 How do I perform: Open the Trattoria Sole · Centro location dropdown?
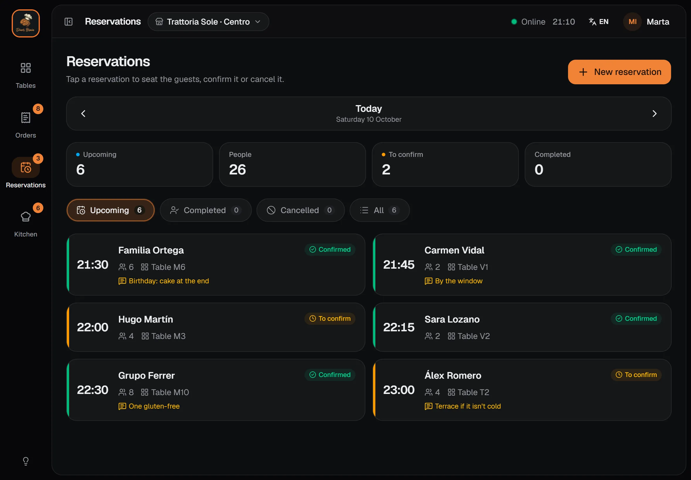[x=208, y=22]
